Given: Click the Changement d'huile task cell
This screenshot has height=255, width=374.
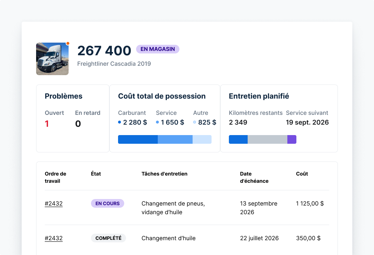Looking at the screenshot, I should pyautogui.click(x=168, y=238).
